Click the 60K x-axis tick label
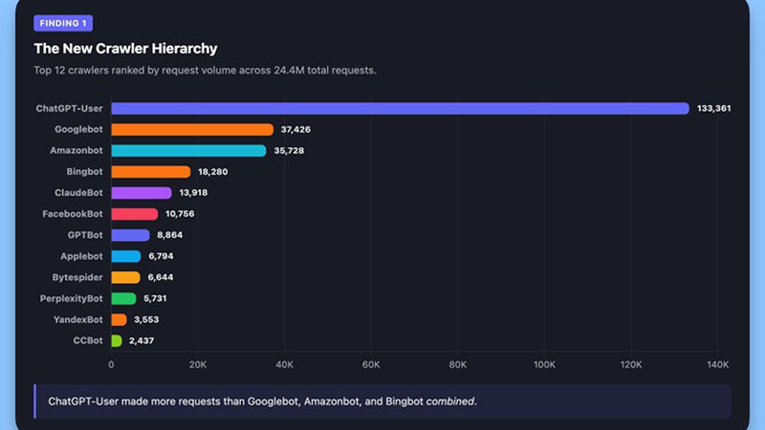Image resolution: width=765 pixels, height=430 pixels. [371, 364]
